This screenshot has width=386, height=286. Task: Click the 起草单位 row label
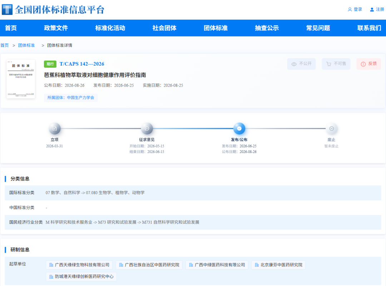(18, 264)
